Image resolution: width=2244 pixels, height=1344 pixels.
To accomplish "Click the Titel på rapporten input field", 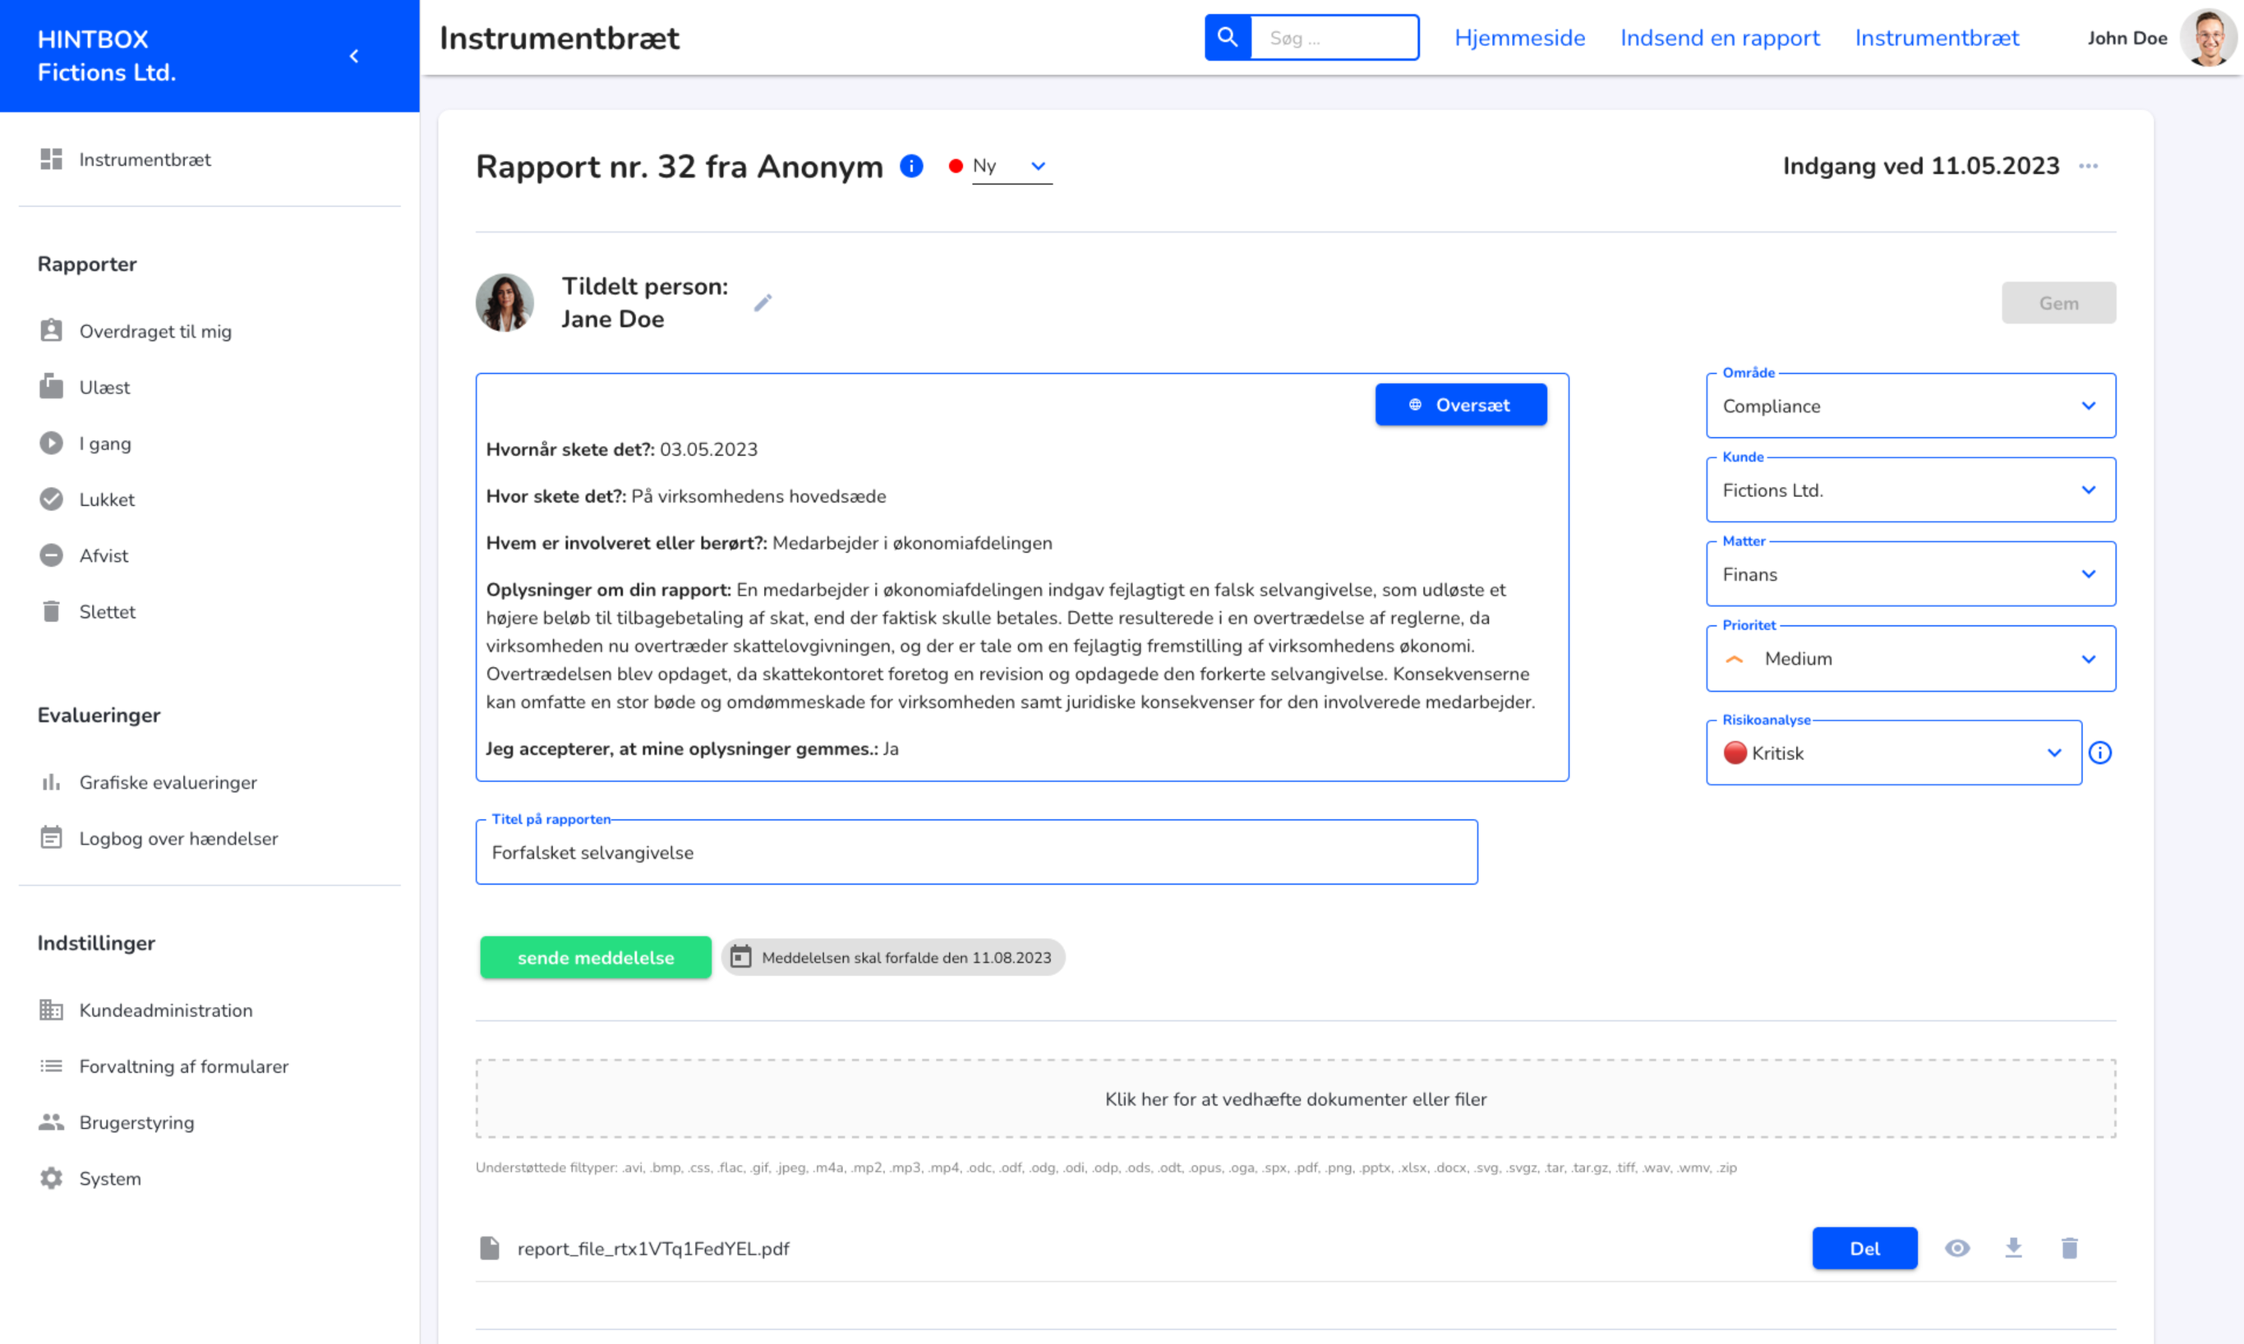I will [x=975, y=852].
